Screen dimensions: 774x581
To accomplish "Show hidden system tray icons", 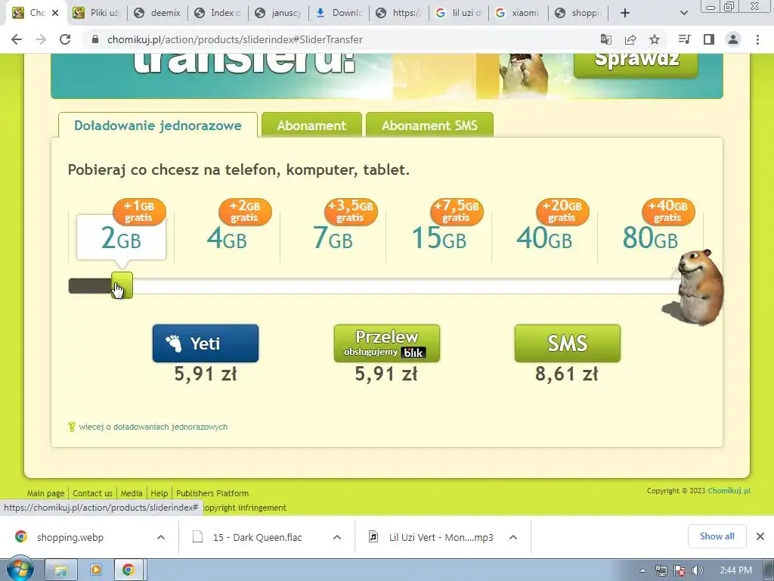I will click(642, 570).
